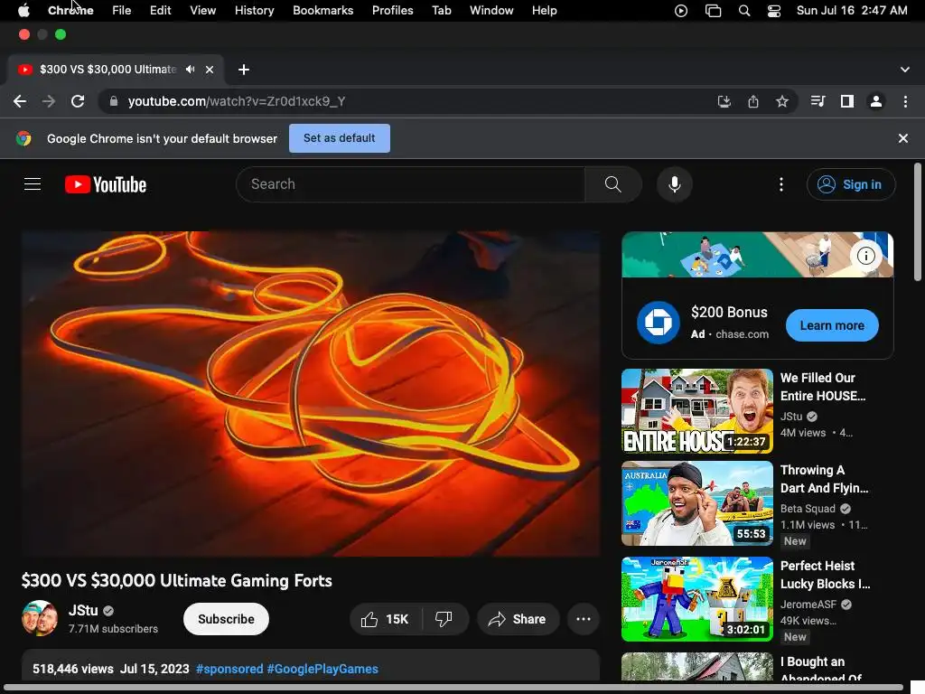Open the #sponsored hashtag link
Screen dimensions: 925x694
coord(229,669)
